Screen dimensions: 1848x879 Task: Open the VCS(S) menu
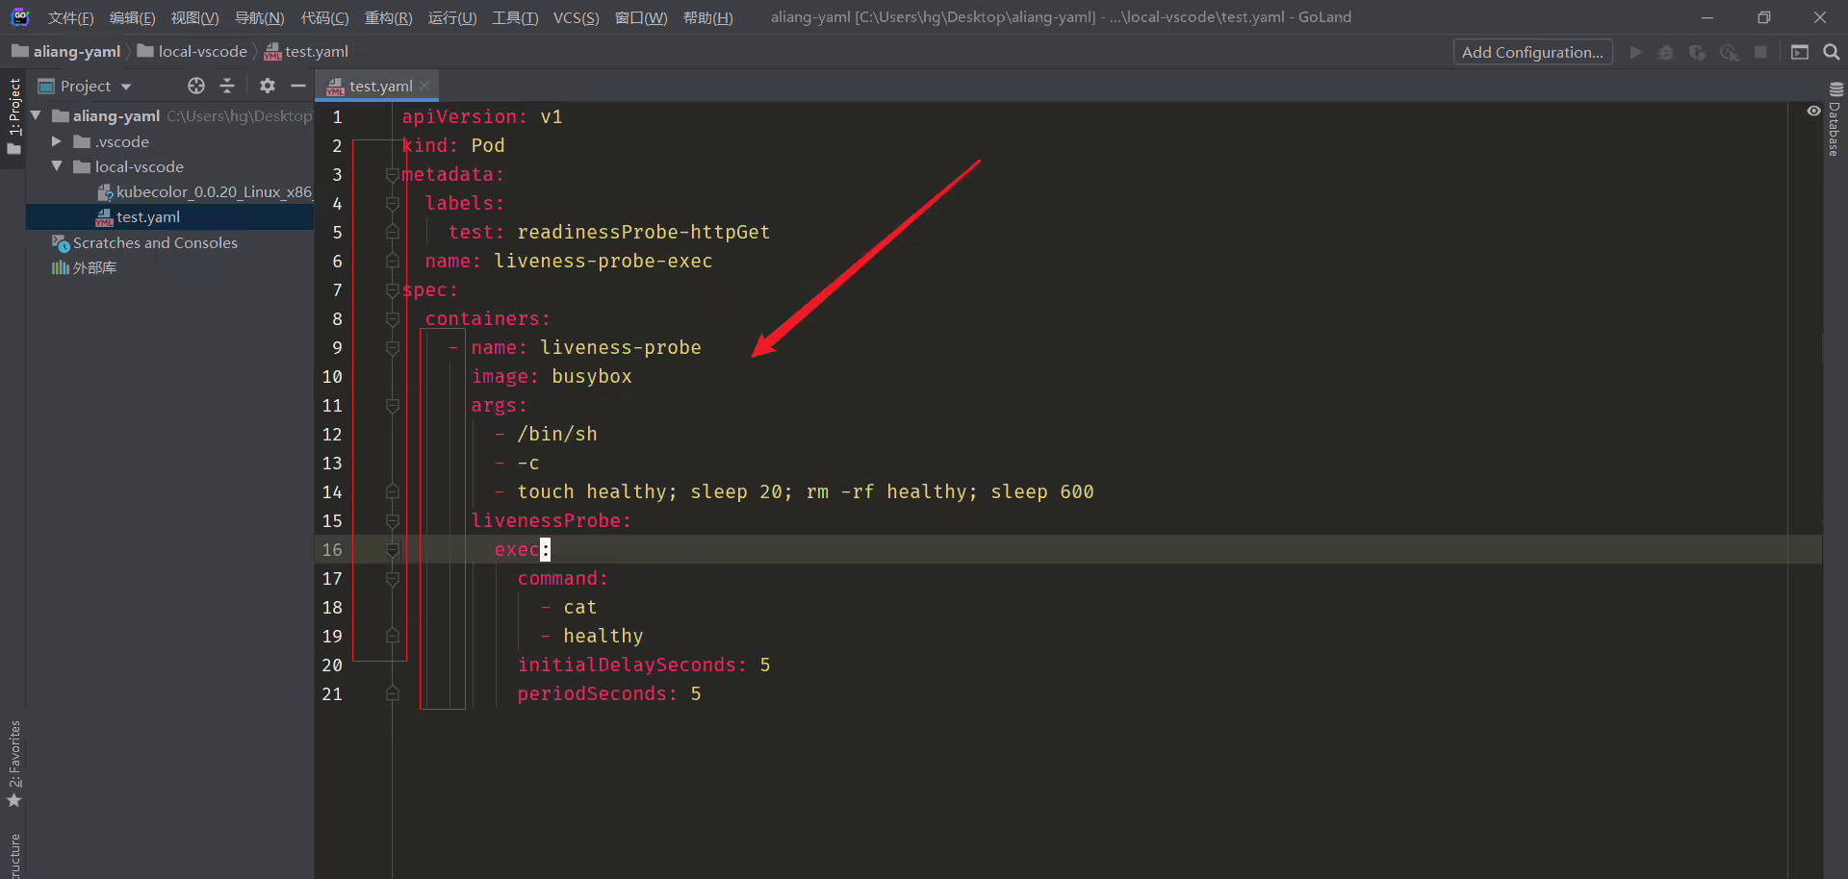pyautogui.click(x=576, y=17)
